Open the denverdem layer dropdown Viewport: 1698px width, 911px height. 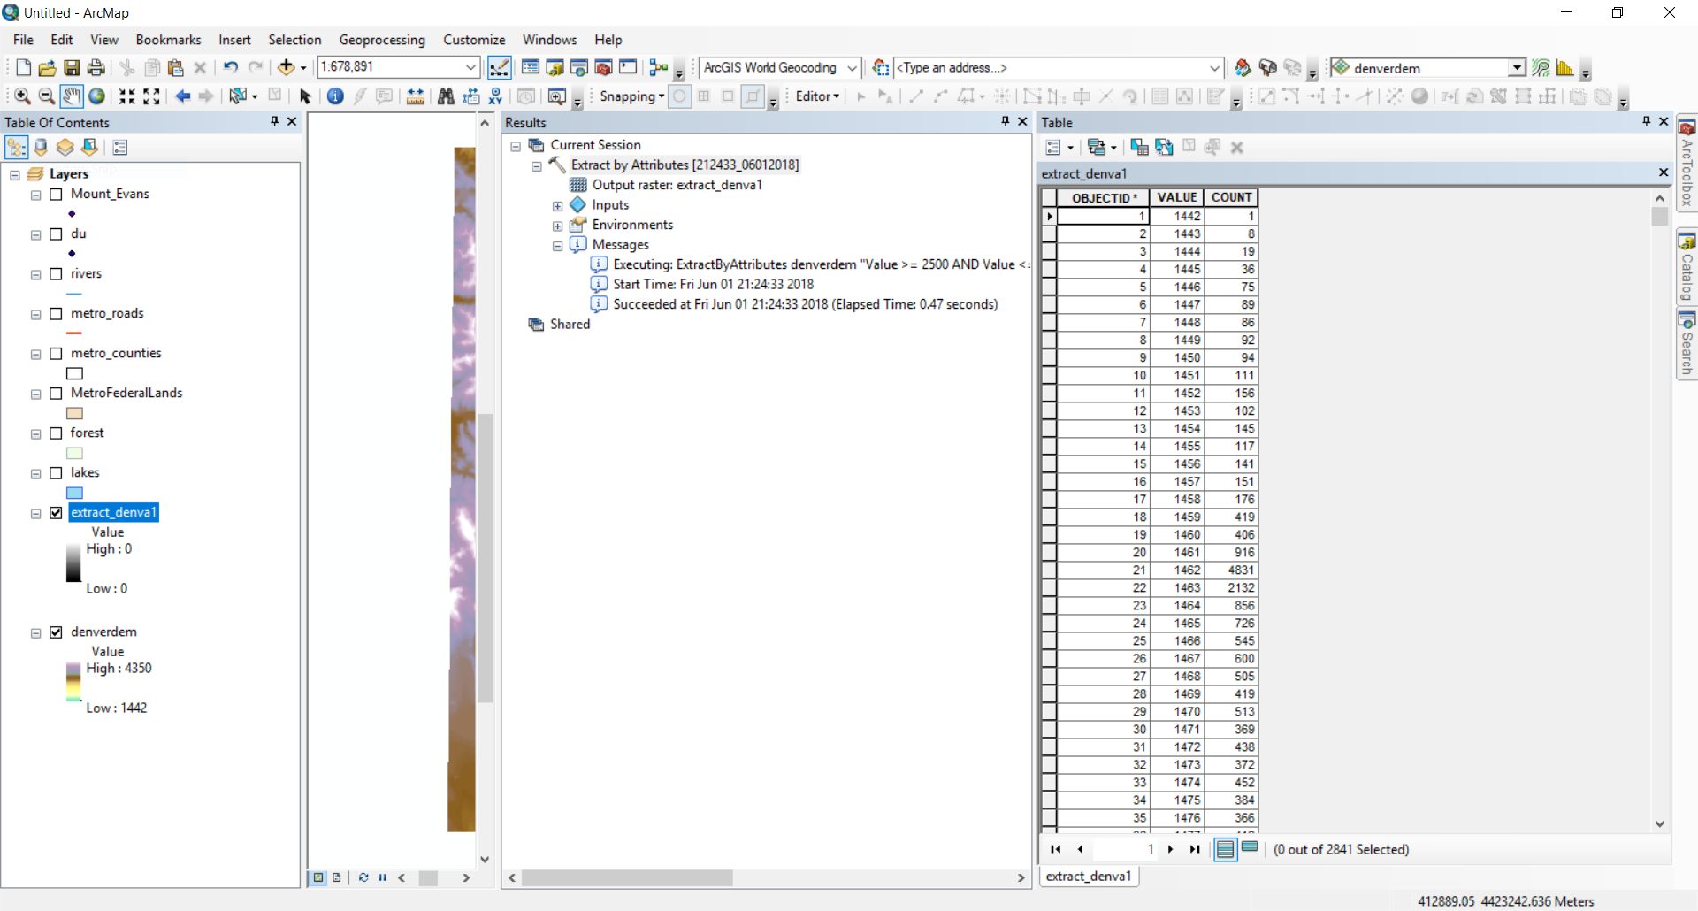click(1518, 68)
